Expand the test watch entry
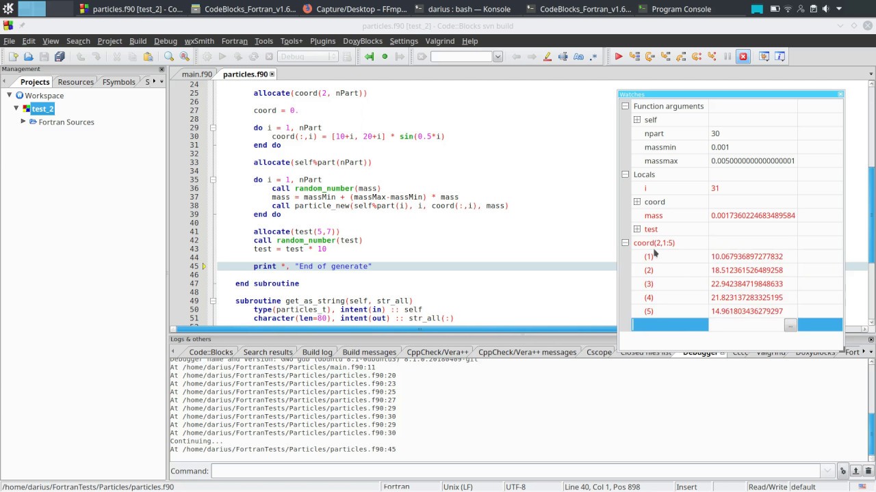This screenshot has width=876, height=492. point(636,229)
